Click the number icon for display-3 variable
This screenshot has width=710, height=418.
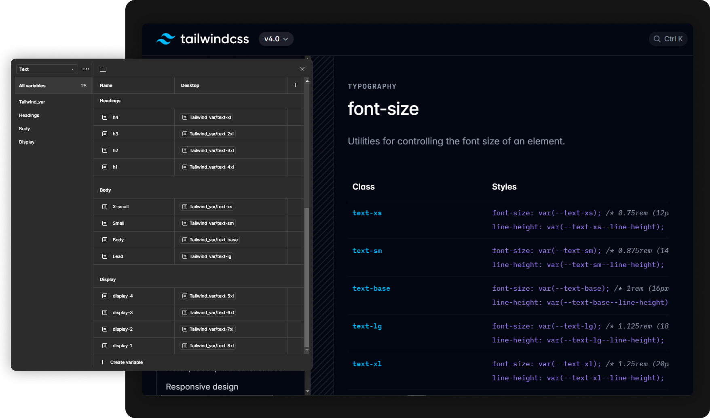[105, 312]
